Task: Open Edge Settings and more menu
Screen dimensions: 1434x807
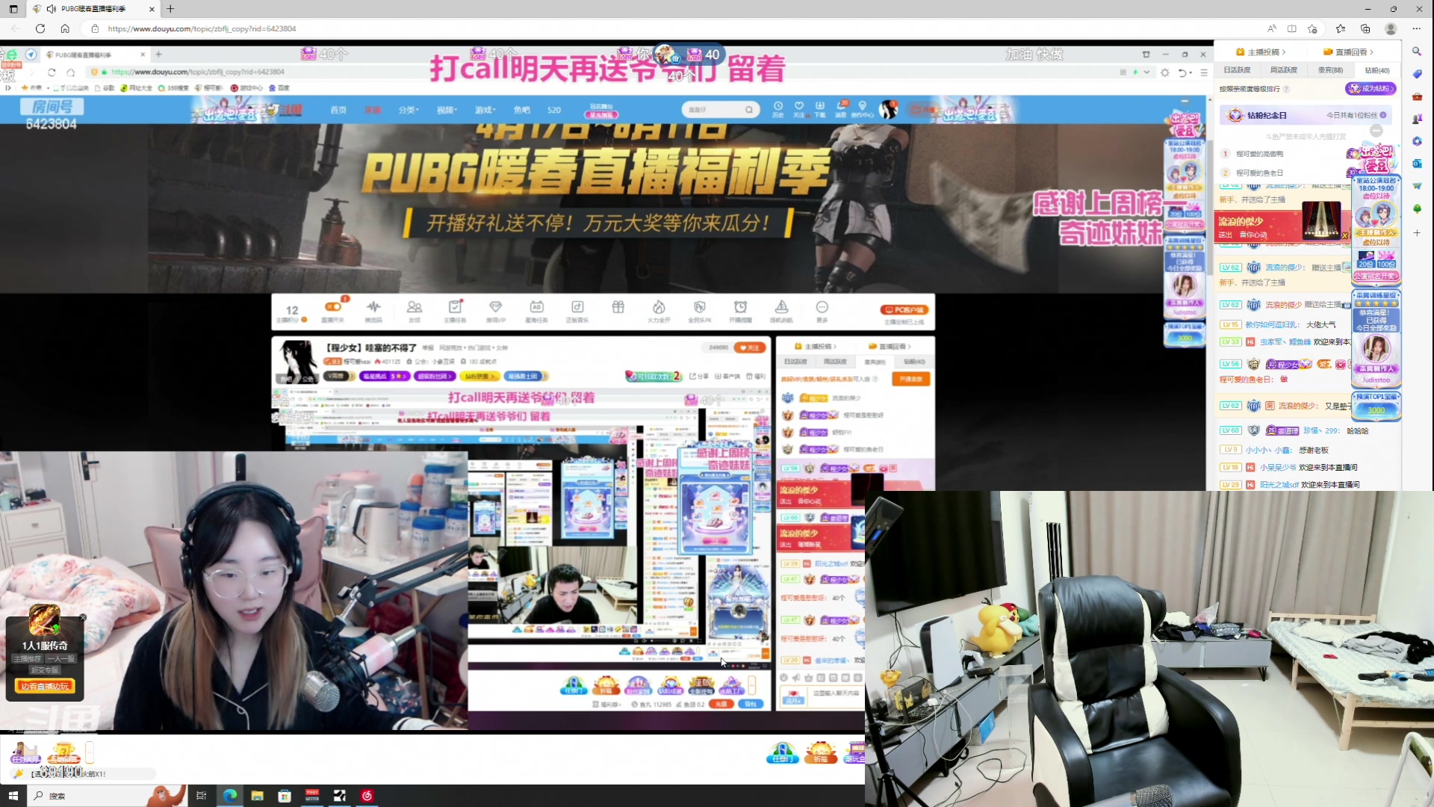Action: 1417,28
